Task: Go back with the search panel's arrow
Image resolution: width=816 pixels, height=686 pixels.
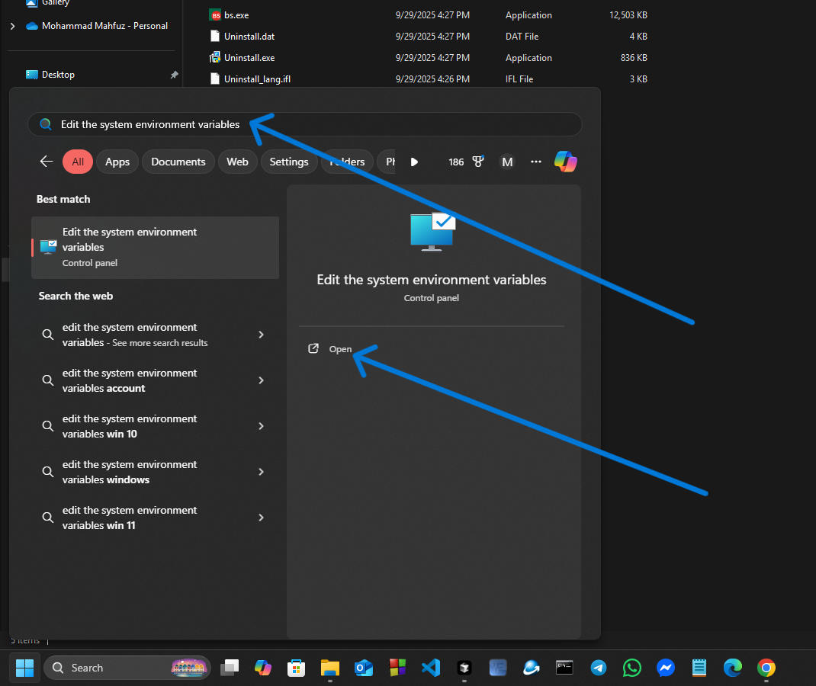Action: [47, 162]
